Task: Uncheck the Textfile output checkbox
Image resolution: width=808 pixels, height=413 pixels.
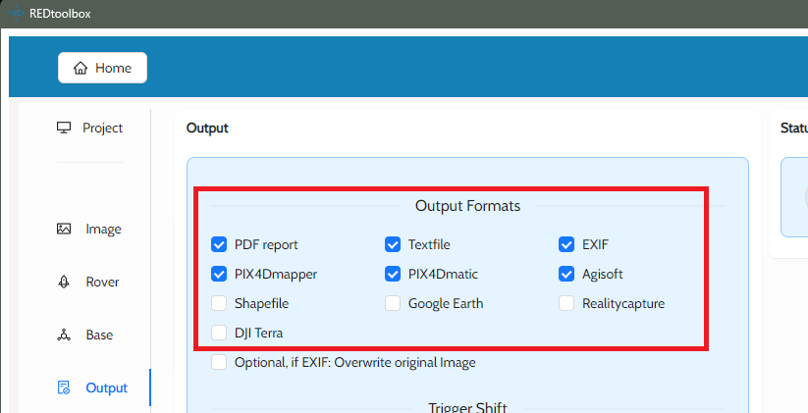Action: point(393,244)
